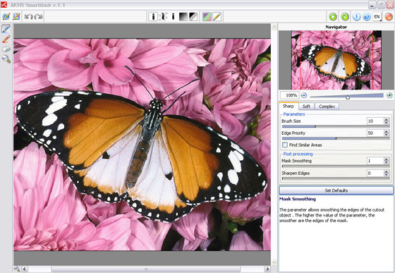Screen dimensions: 395x273
Task: Click the 'Post processing' group label
Action: [x=298, y=154]
